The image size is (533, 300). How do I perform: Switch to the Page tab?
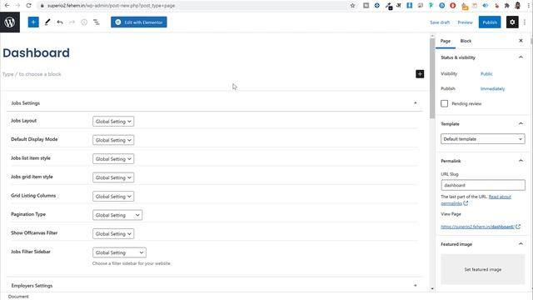pos(446,41)
